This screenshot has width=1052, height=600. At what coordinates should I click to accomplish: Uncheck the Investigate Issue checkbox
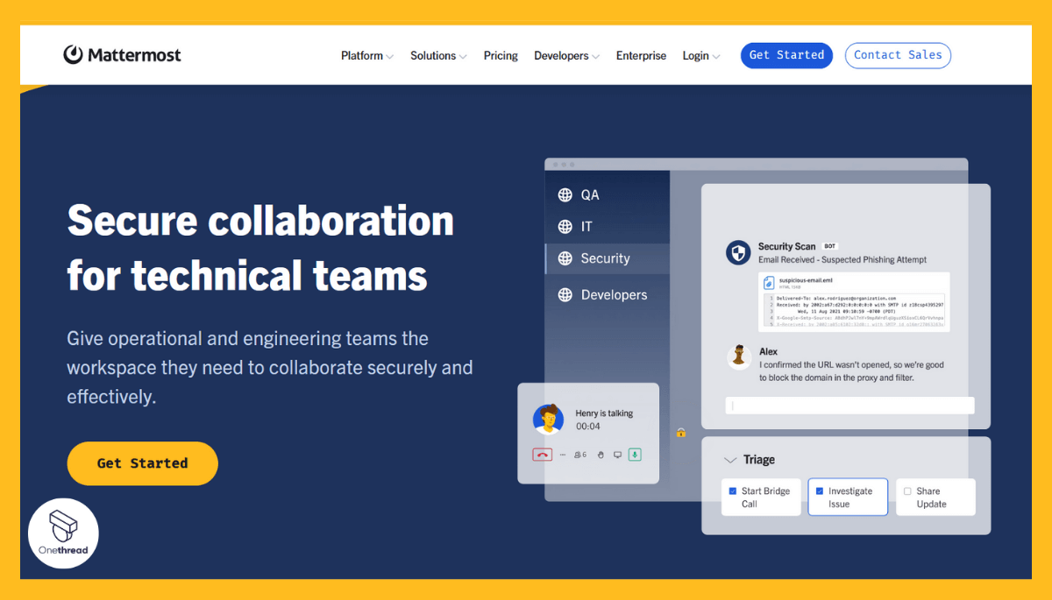tap(819, 491)
